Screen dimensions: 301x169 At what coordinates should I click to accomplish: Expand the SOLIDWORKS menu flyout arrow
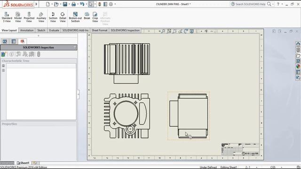click(37, 4)
